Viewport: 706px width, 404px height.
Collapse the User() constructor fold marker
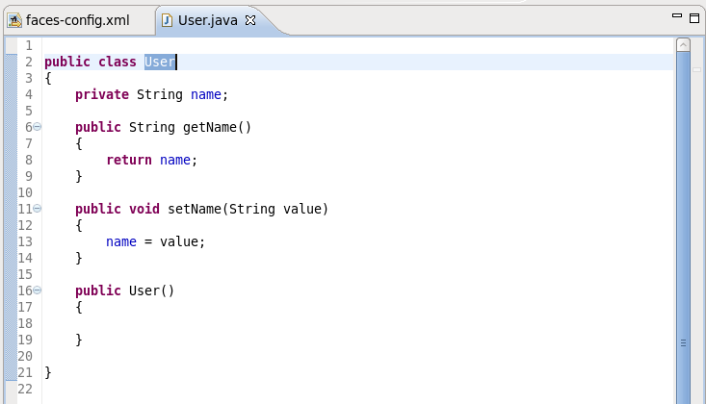(x=38, y=290)
